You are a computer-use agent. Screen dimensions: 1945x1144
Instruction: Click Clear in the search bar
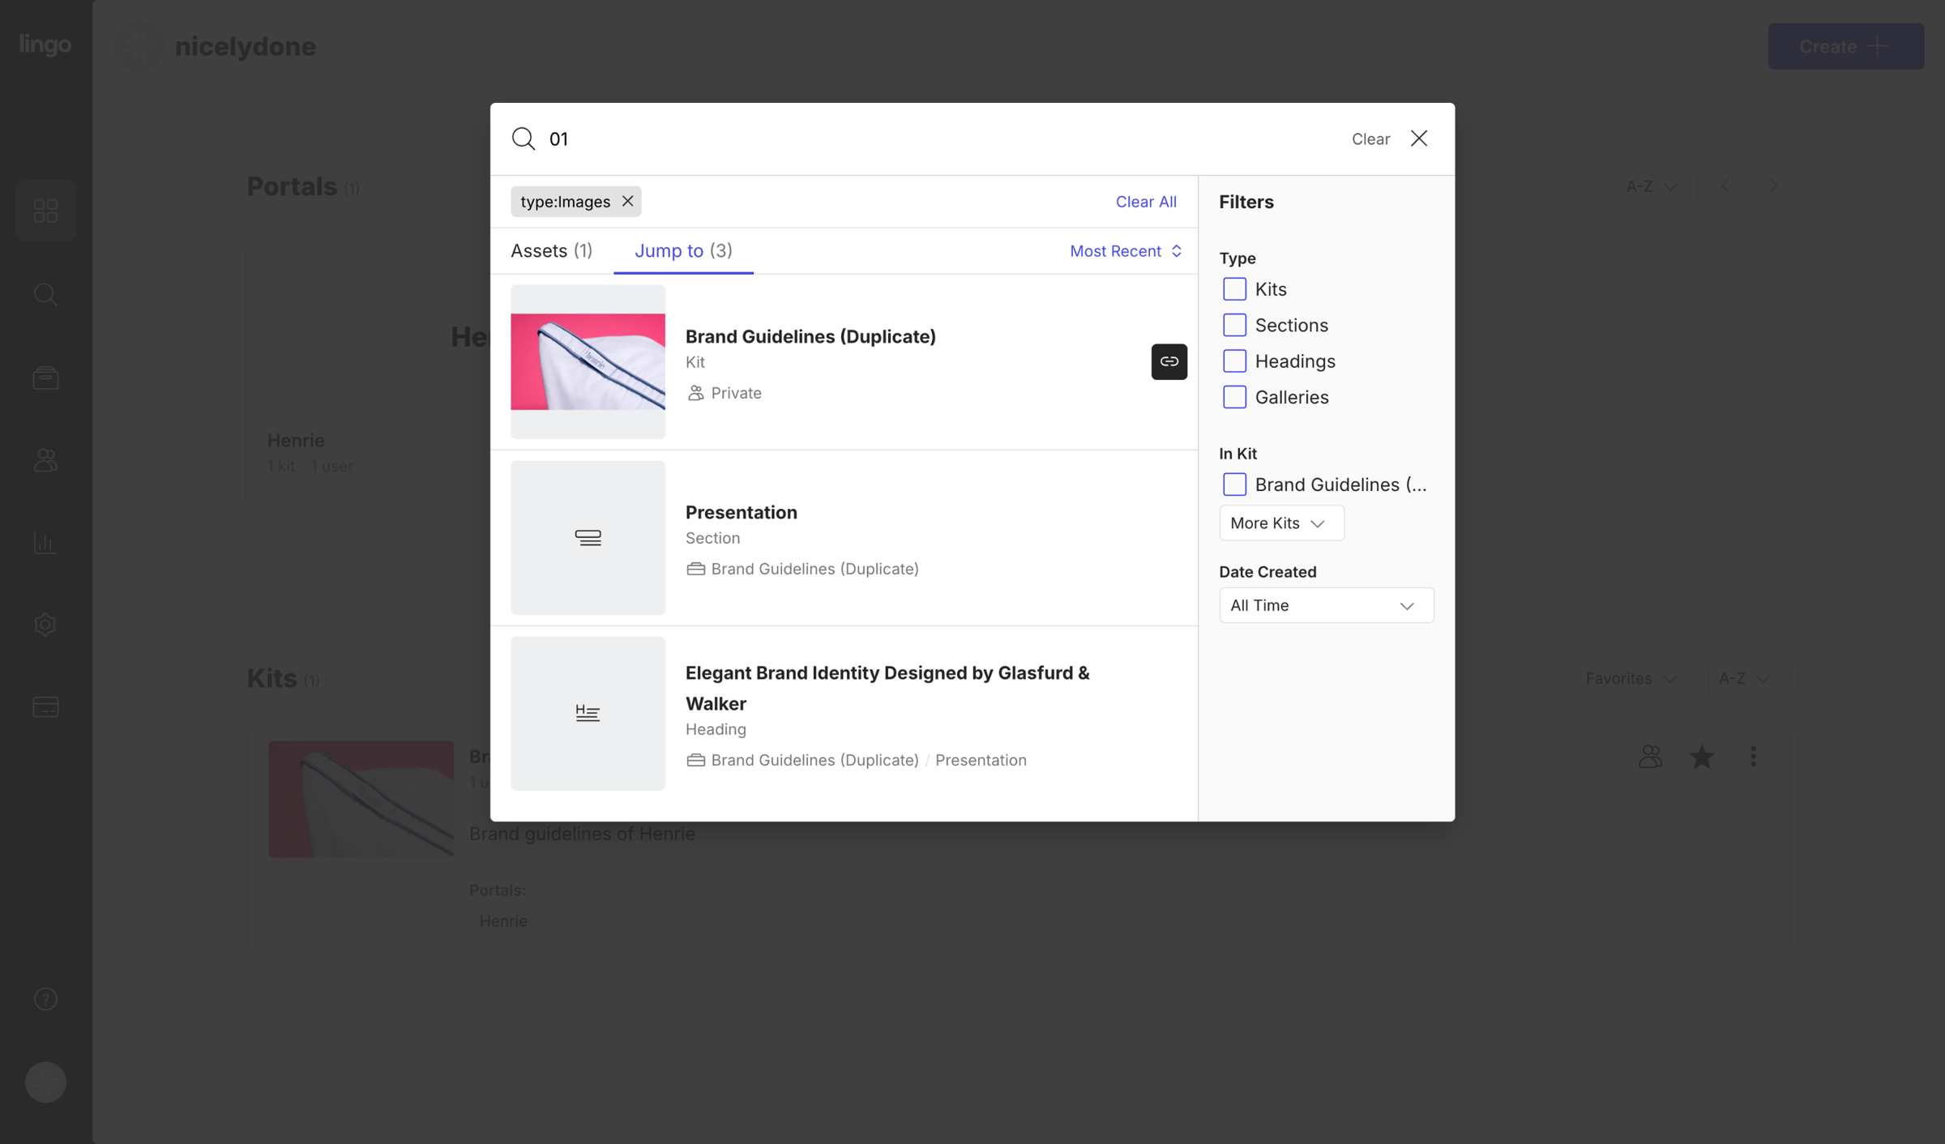click(1370, 139)
